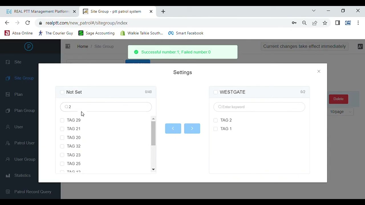Open User Group menu item in sidebar
This screenshot has width=365, height=205.
tap(25, 159)
